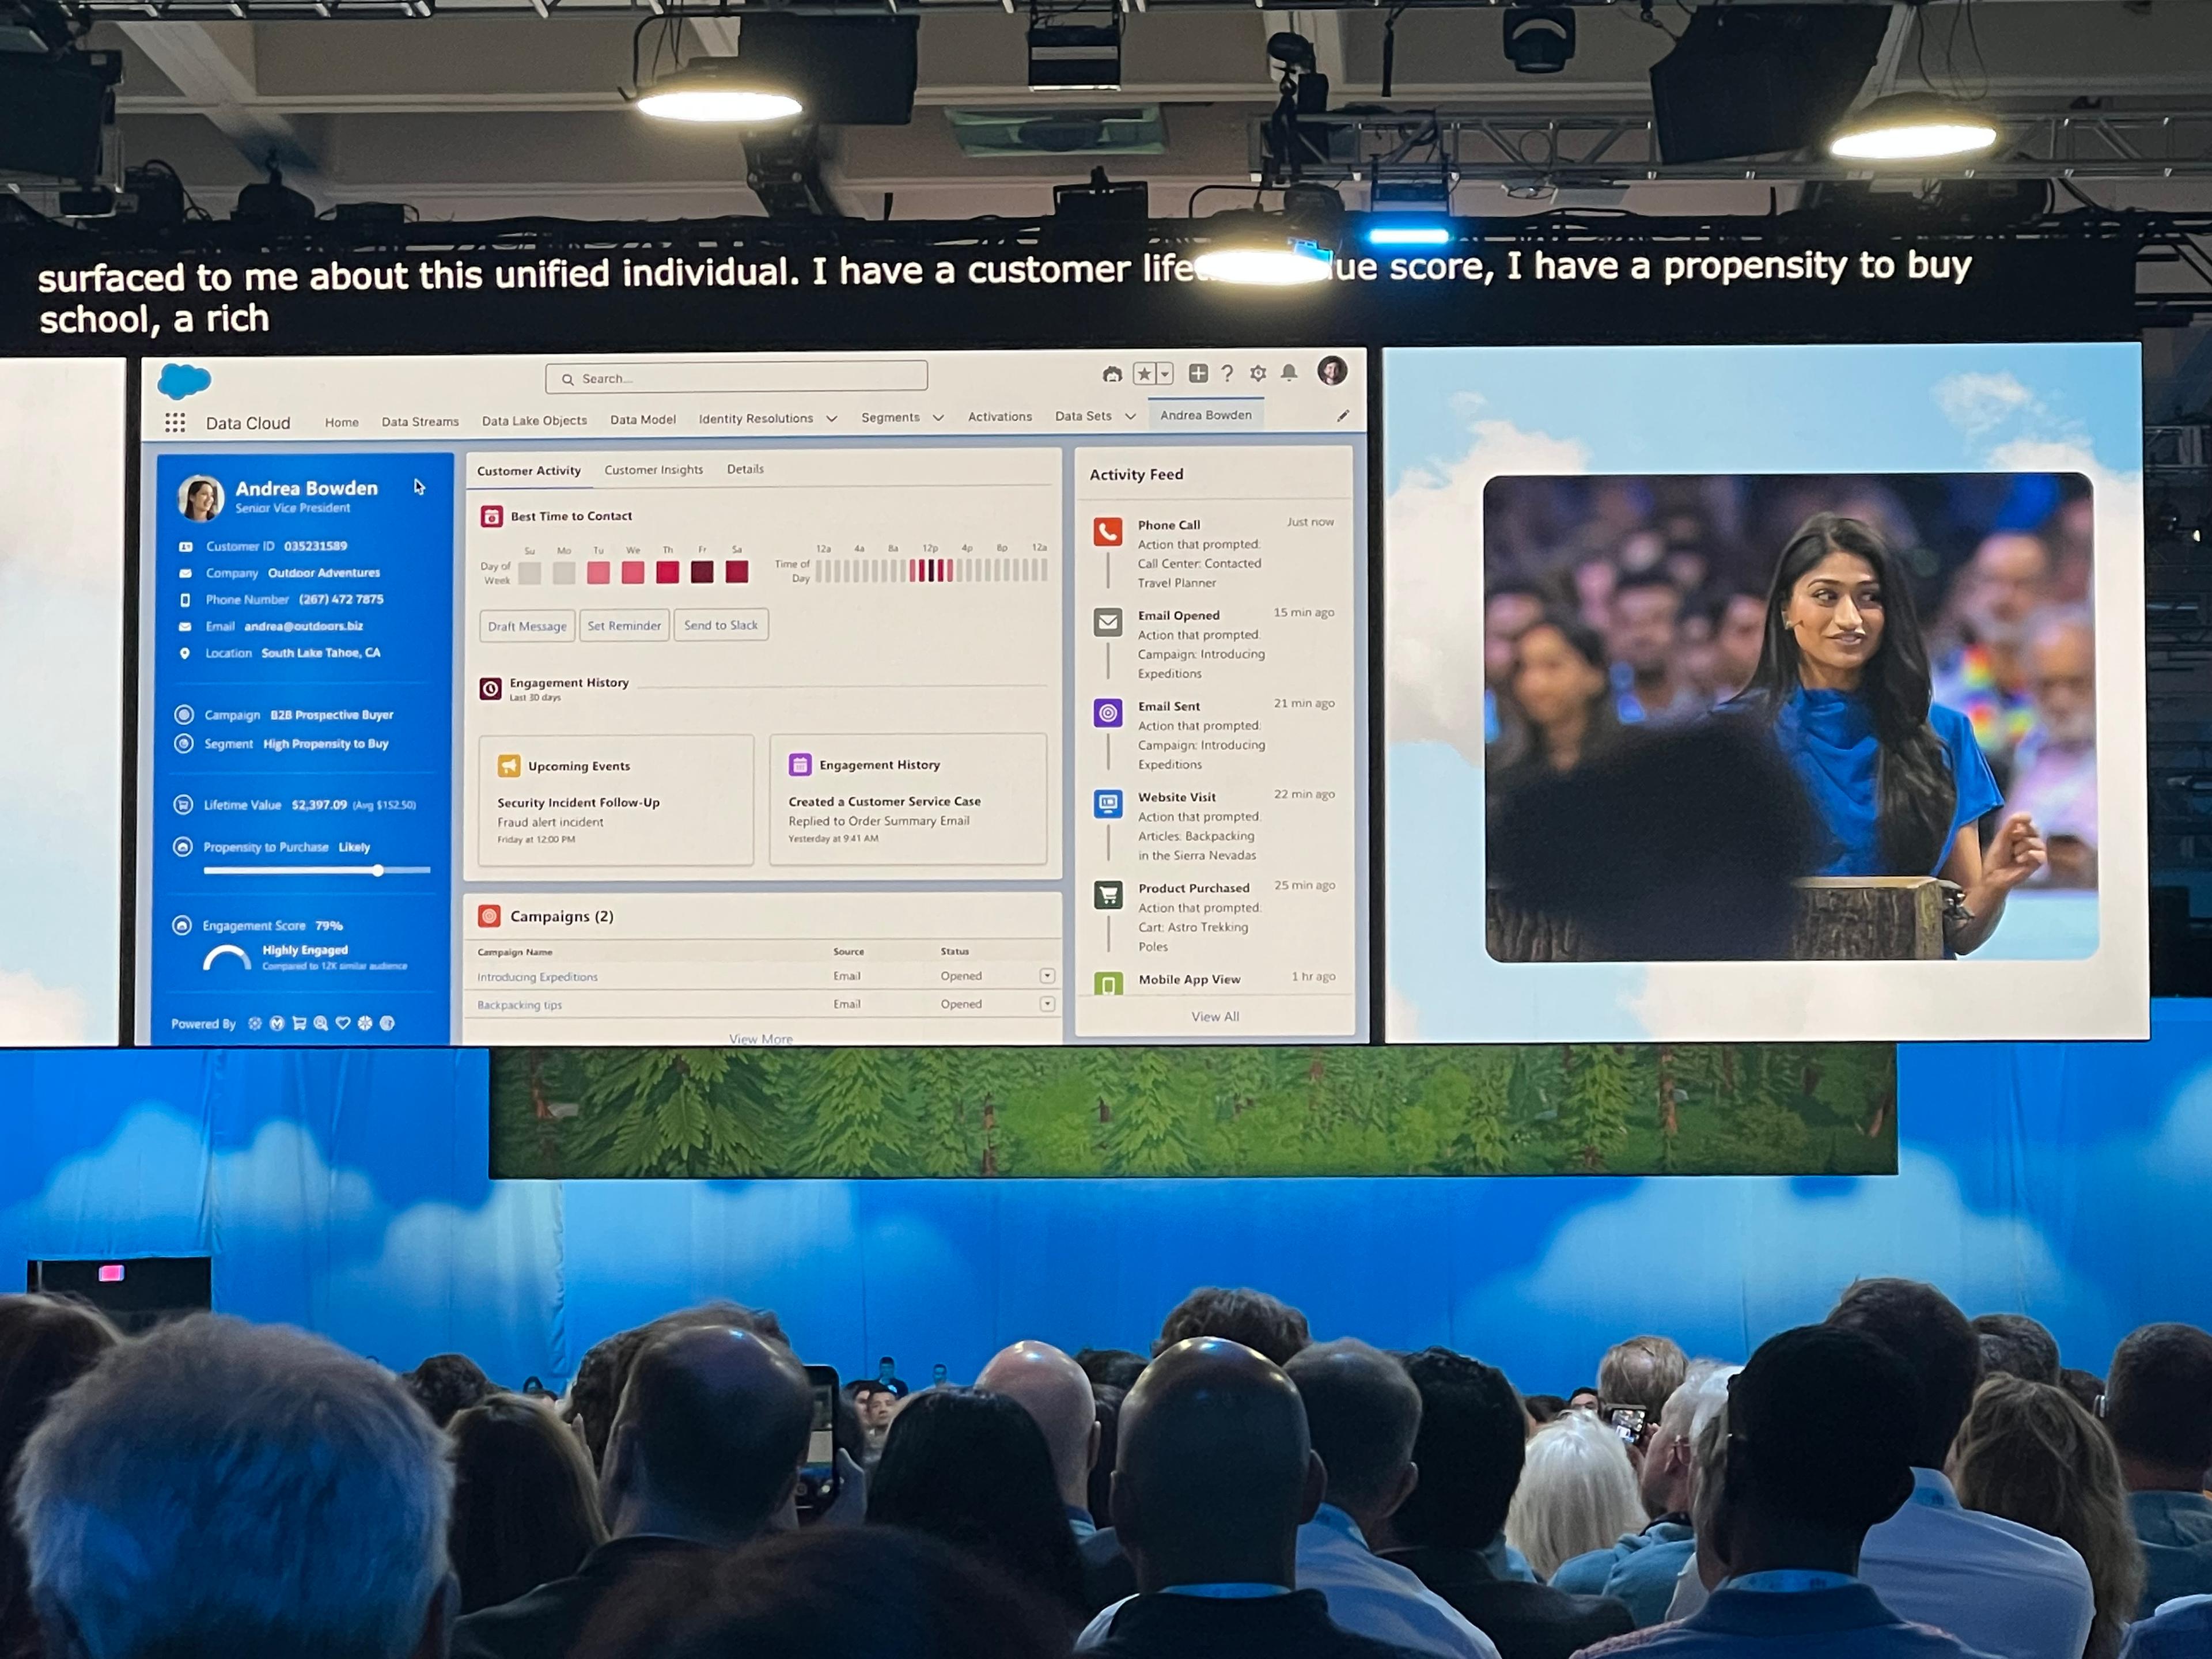
Task: Click the pencil edit navigation icon
Action: click(1343, 415)
